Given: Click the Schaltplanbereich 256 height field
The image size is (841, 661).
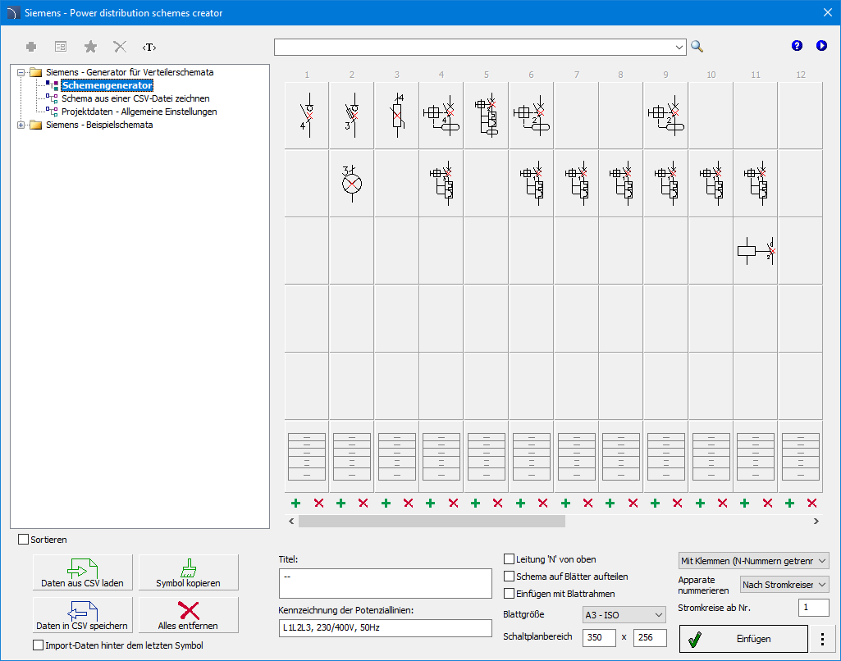Looking at the screenshot, I should (x=650, y=637).
